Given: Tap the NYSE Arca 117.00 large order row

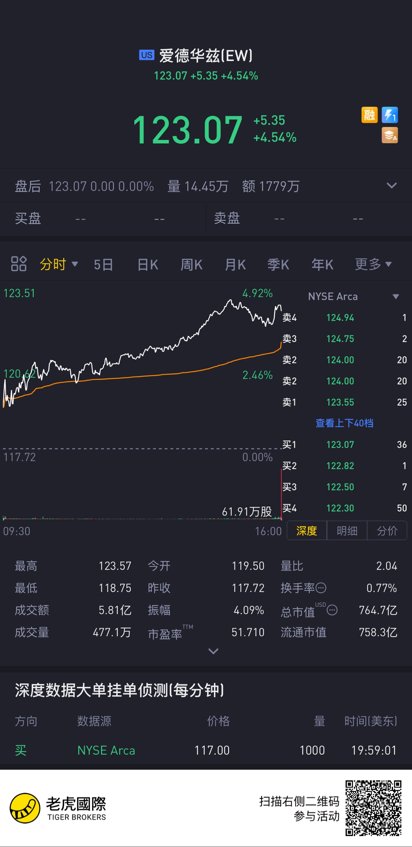Looking at the screenshot, I should pos(206,750).
